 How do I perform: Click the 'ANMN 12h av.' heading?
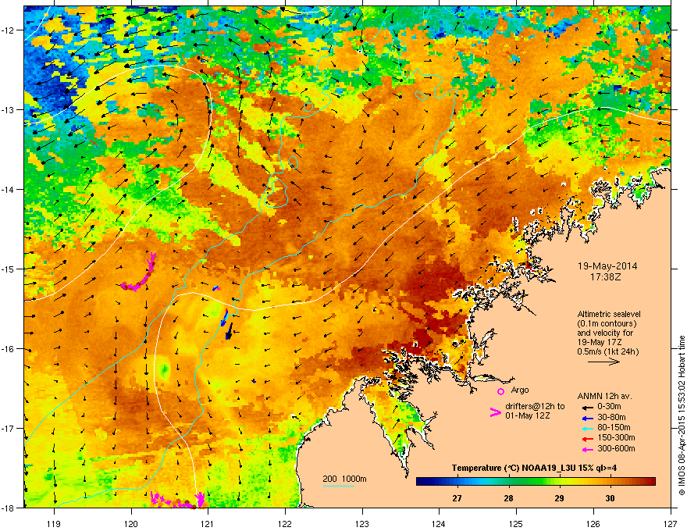(x=604, y=396)
